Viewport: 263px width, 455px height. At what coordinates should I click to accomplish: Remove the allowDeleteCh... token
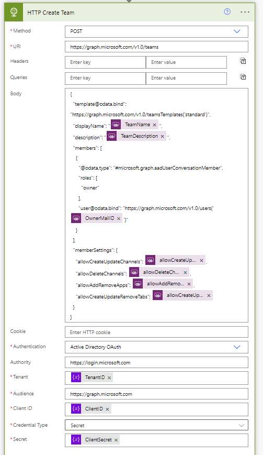coord(185,272)
